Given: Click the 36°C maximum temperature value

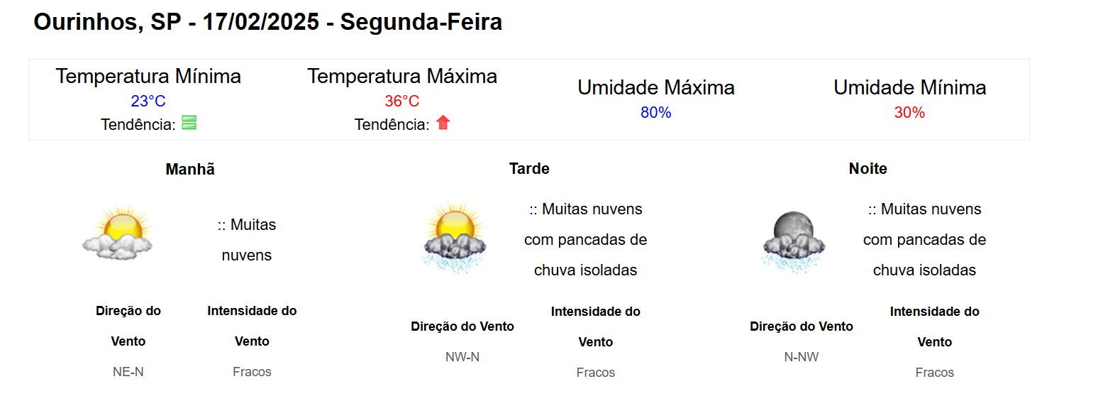Looking at the screenshot, I should (402, 101).
